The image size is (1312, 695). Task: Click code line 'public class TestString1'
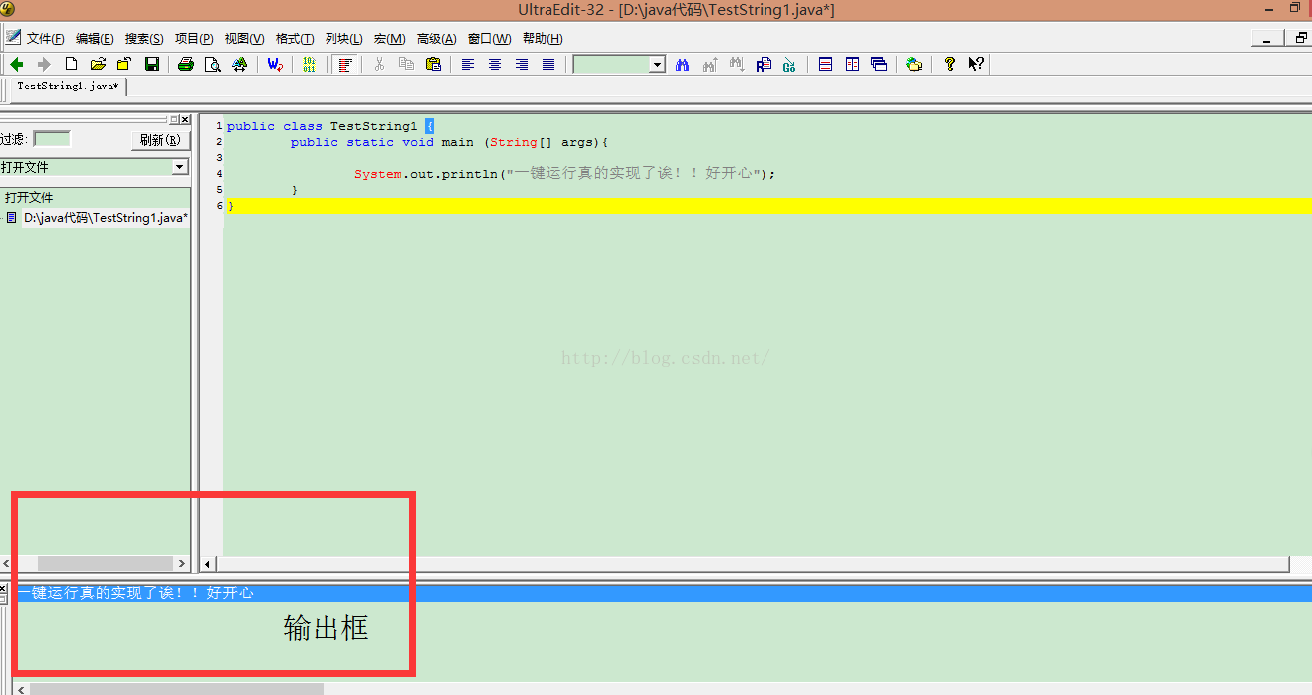[x=330, y=126]
